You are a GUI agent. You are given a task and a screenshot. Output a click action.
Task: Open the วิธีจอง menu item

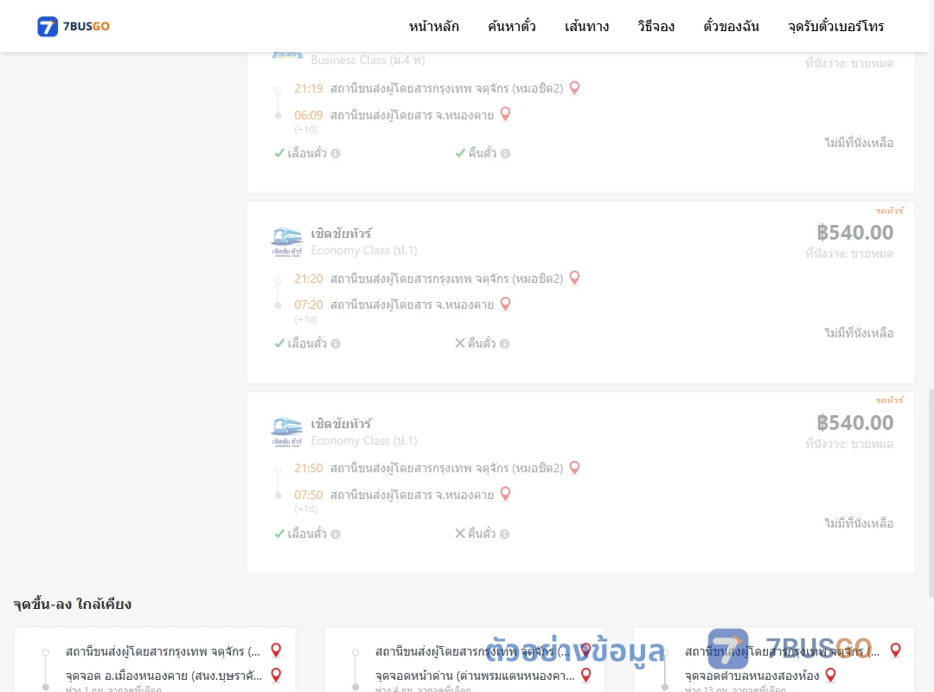point(656,26)
